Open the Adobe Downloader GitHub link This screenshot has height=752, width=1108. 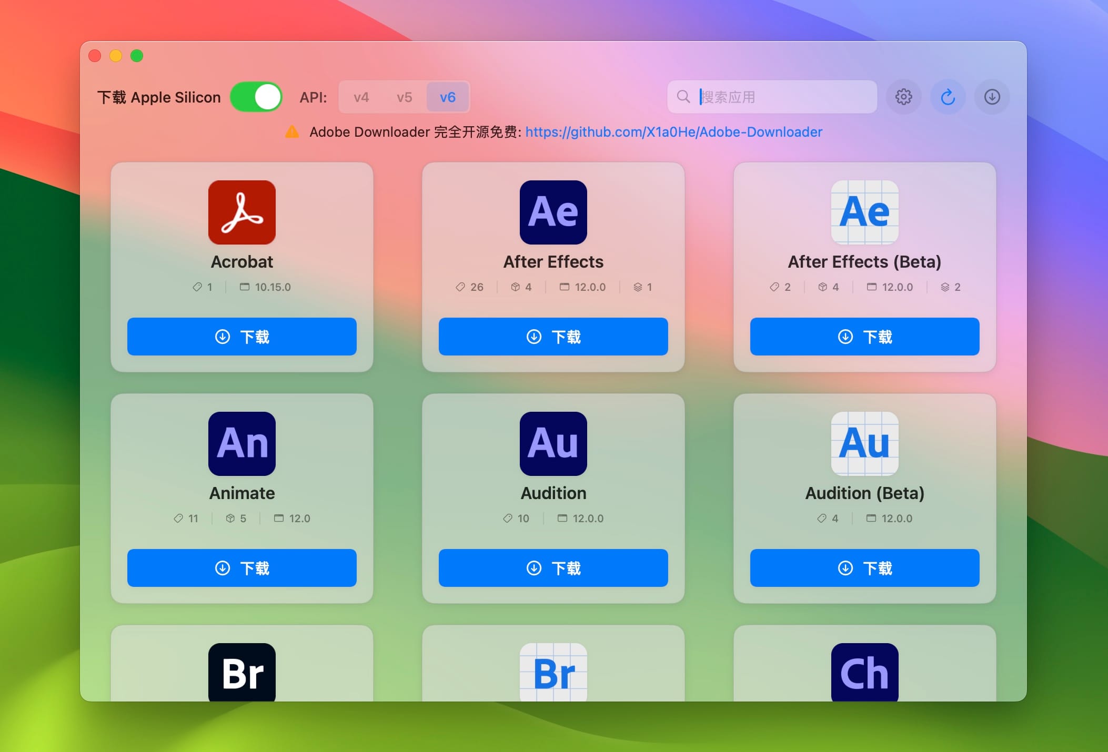click(673, 132)
